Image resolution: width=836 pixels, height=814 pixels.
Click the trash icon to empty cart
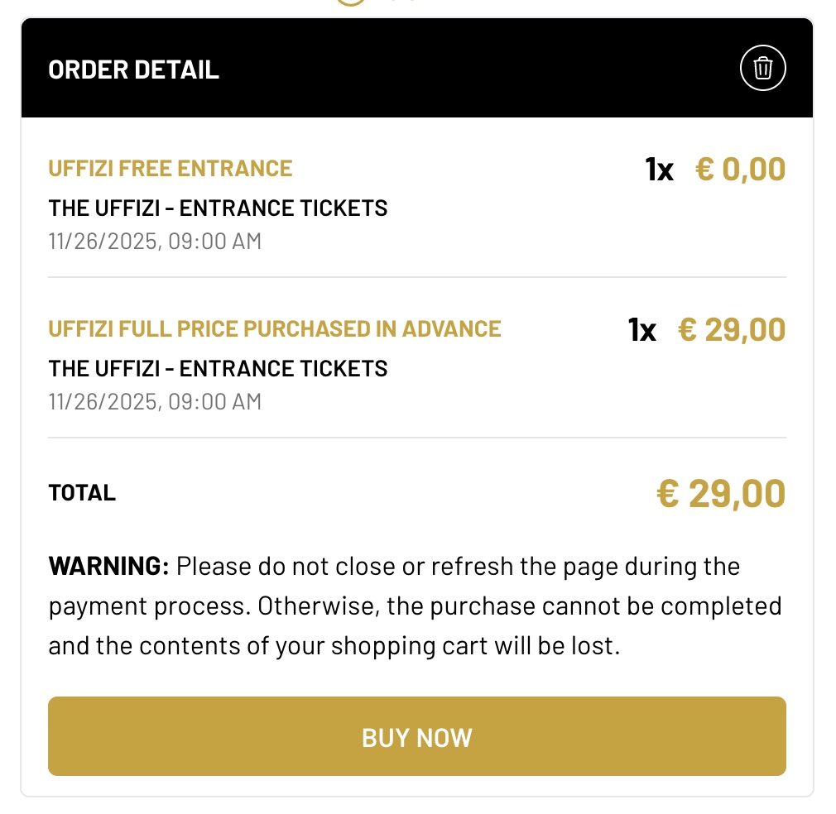[762, 69]
